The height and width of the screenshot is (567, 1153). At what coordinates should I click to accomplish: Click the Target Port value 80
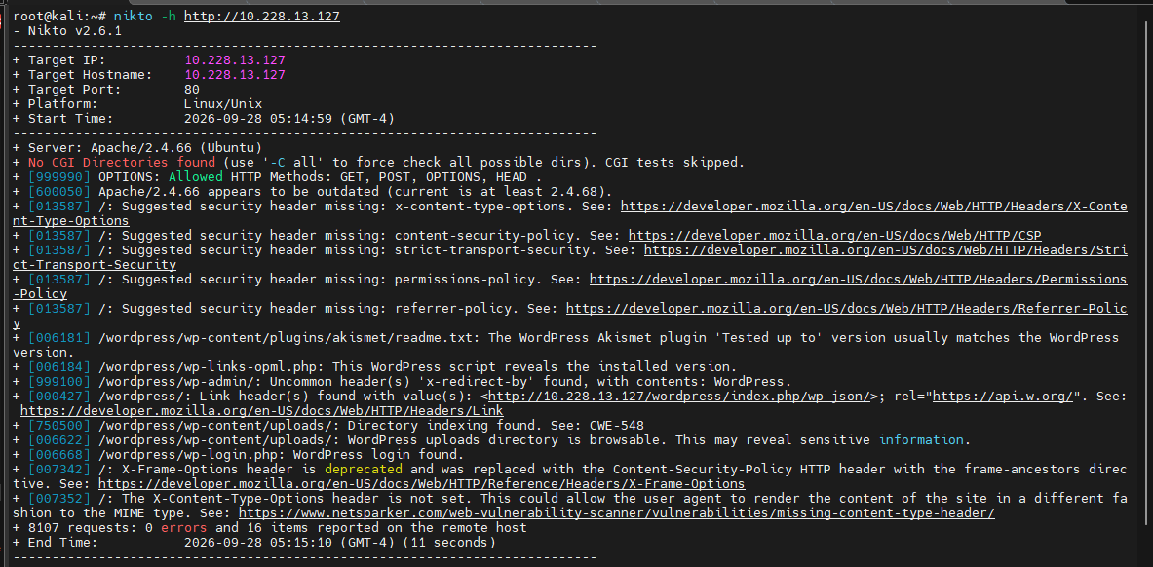(x=192, y=90)
